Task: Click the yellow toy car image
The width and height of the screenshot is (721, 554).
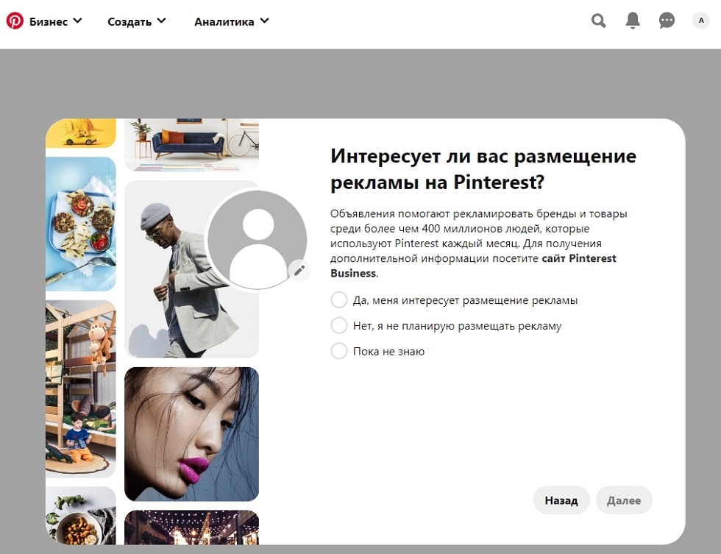Action: [80, 133]
